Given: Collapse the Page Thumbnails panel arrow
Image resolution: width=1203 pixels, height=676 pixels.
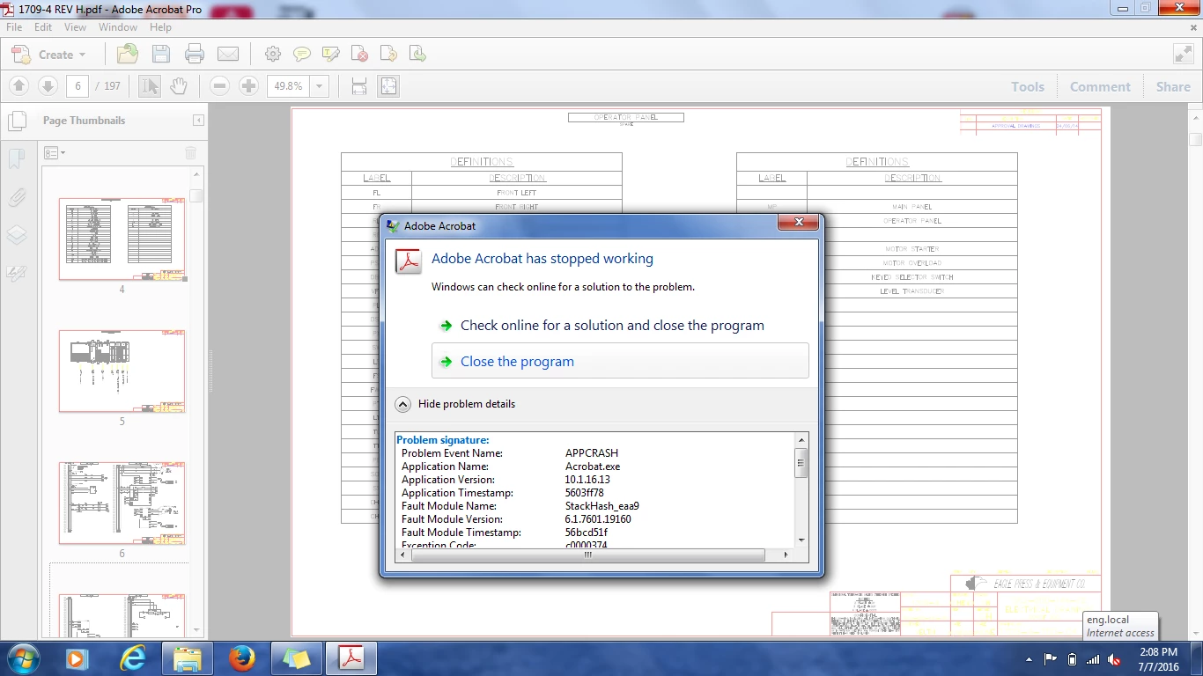Looking at the screenshot, I should 199,121.
